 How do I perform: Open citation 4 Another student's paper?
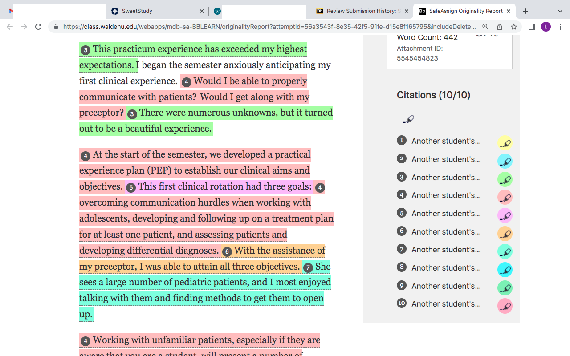pos(446,195)
